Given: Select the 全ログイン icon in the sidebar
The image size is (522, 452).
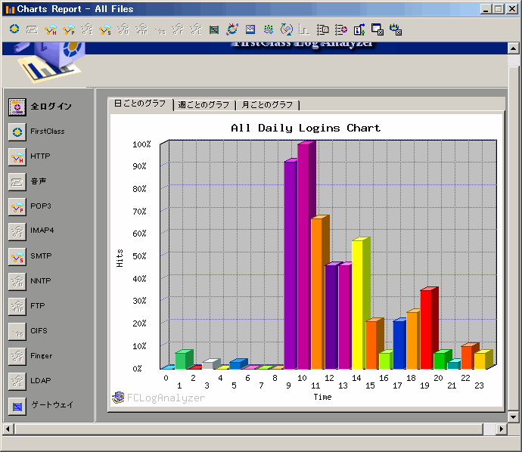Looking at the screenshot, I should click(x=17, y=107).
